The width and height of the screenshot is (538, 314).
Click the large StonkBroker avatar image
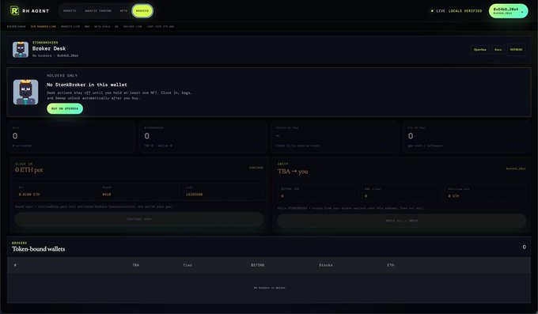(x=26, y=92)
